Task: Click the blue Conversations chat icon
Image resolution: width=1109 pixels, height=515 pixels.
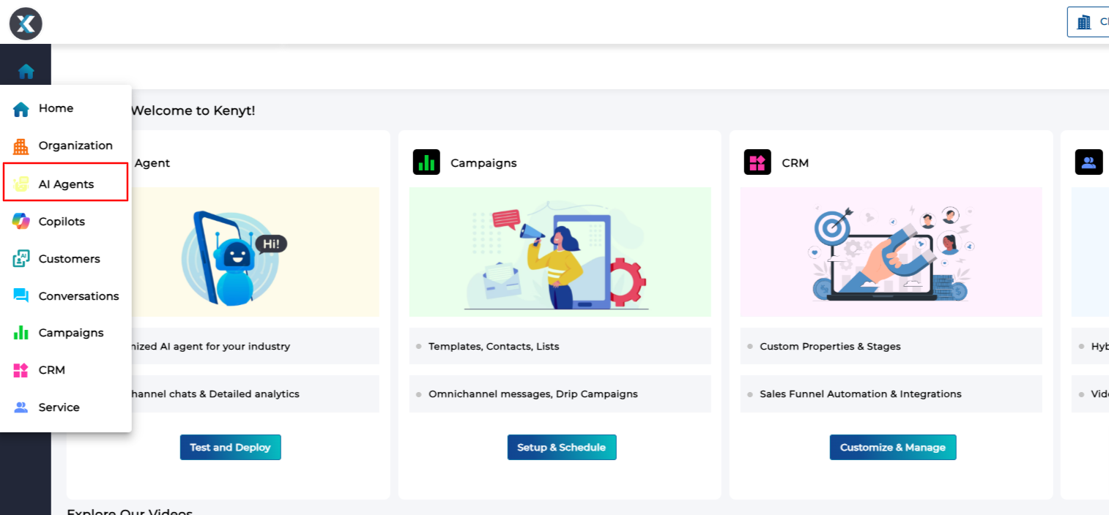Action: (x=21, y=296)
